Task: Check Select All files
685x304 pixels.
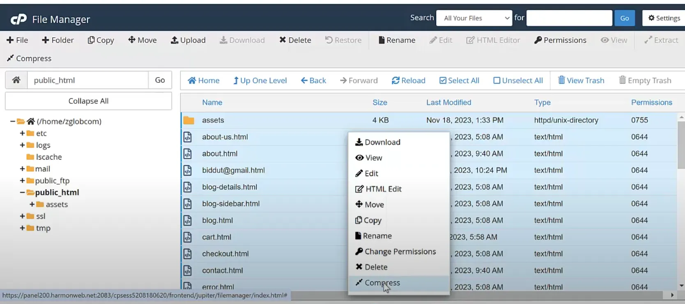Action: pyautogui.click(x=459, y=80)
